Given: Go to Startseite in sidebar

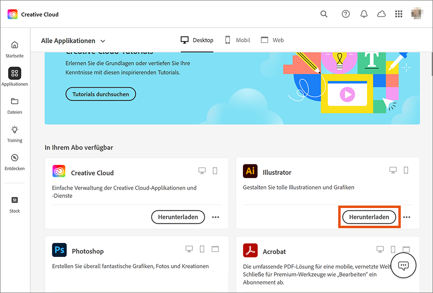Looking at the screenshot, I should tap(14, 49).
